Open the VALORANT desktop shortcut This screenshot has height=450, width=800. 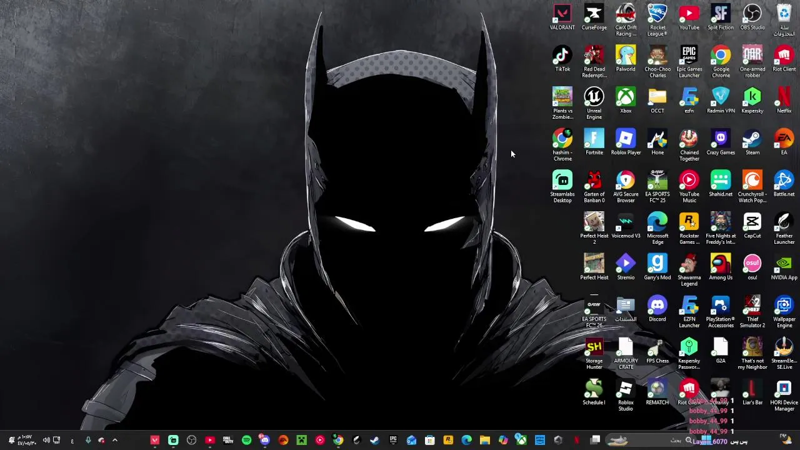point(562,17)
